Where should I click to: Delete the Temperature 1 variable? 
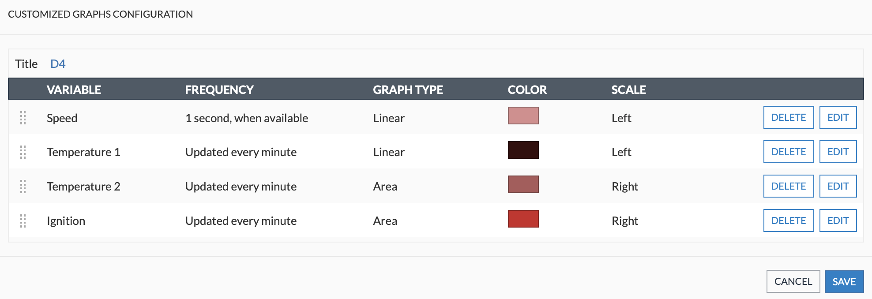[x=788, y=152]
